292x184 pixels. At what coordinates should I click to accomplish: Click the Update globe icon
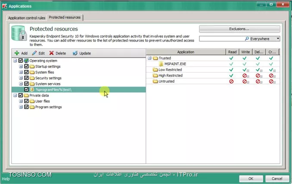(x=75, y=53)
